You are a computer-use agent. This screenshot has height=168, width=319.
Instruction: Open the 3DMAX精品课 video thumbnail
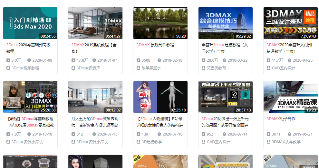tap(291, 97)
